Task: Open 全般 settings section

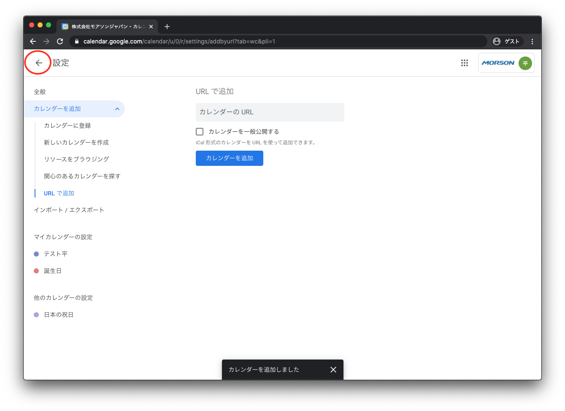Action: 40,92
